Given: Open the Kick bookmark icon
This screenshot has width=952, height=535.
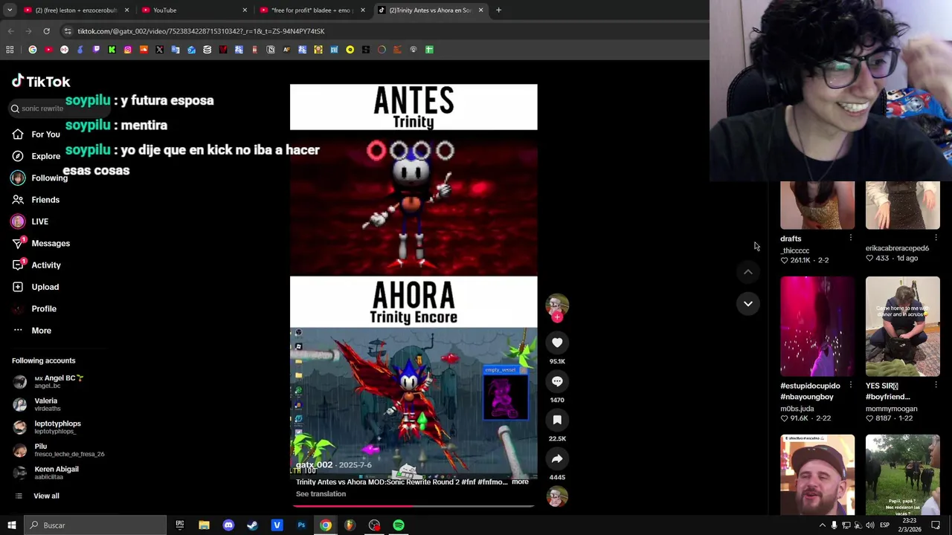Looking at the screenshot, I should tap(112, 50).
